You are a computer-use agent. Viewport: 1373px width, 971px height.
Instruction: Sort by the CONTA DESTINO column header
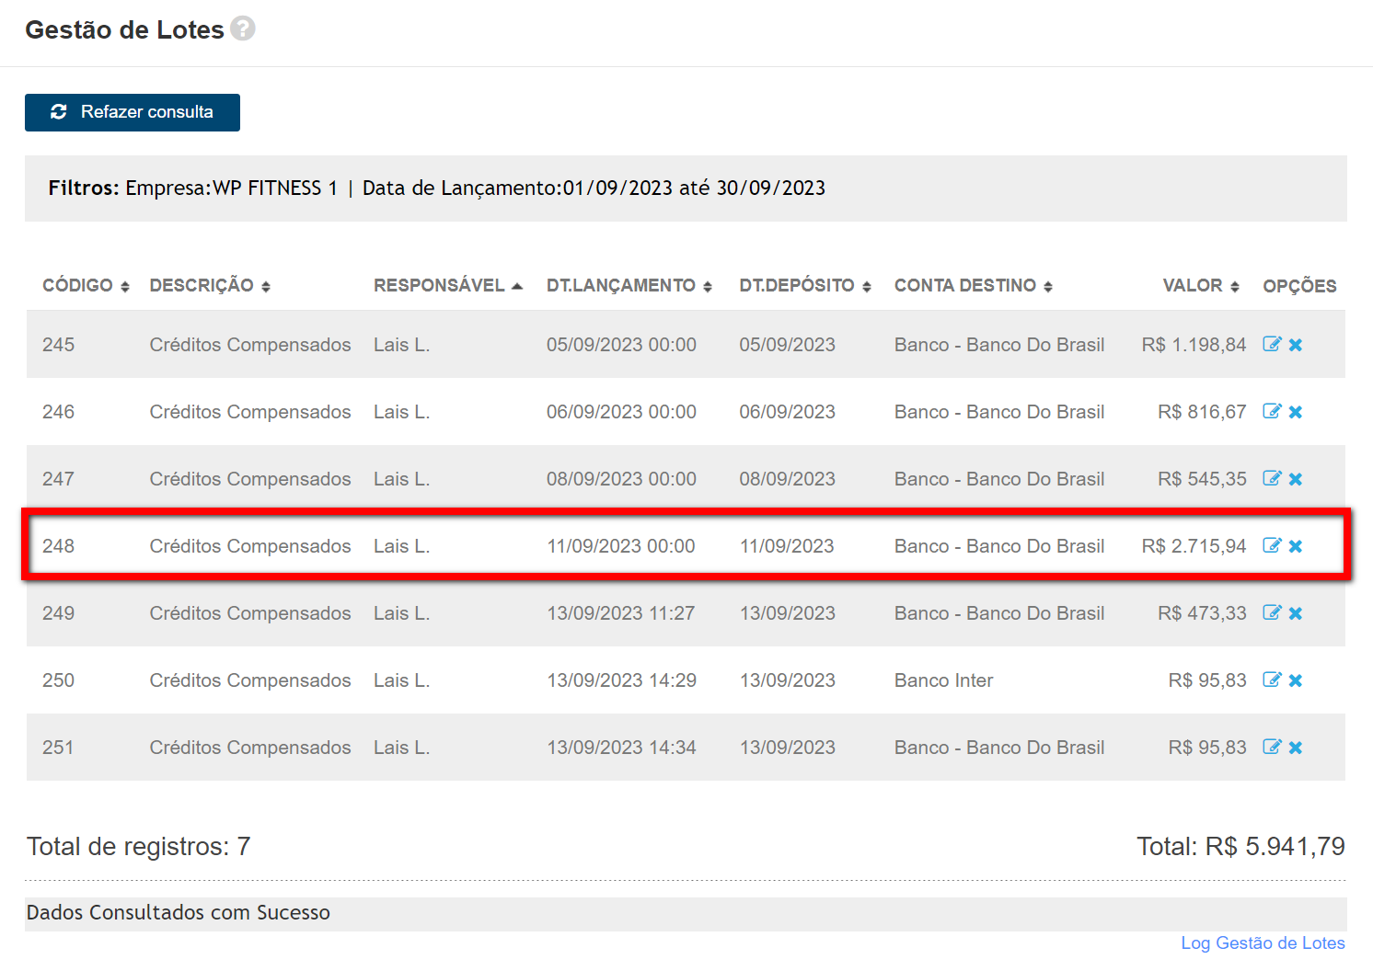[x=973, y=286]
